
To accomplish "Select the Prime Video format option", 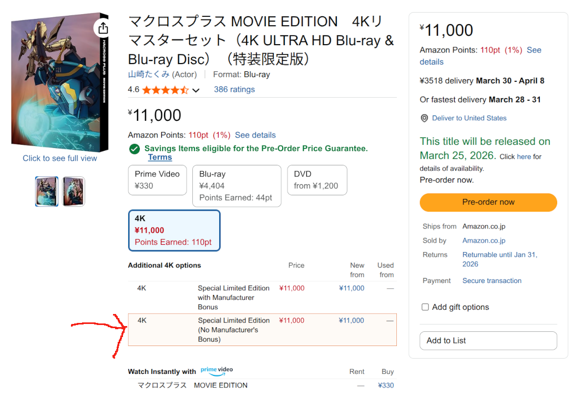I will pos(157,180).
